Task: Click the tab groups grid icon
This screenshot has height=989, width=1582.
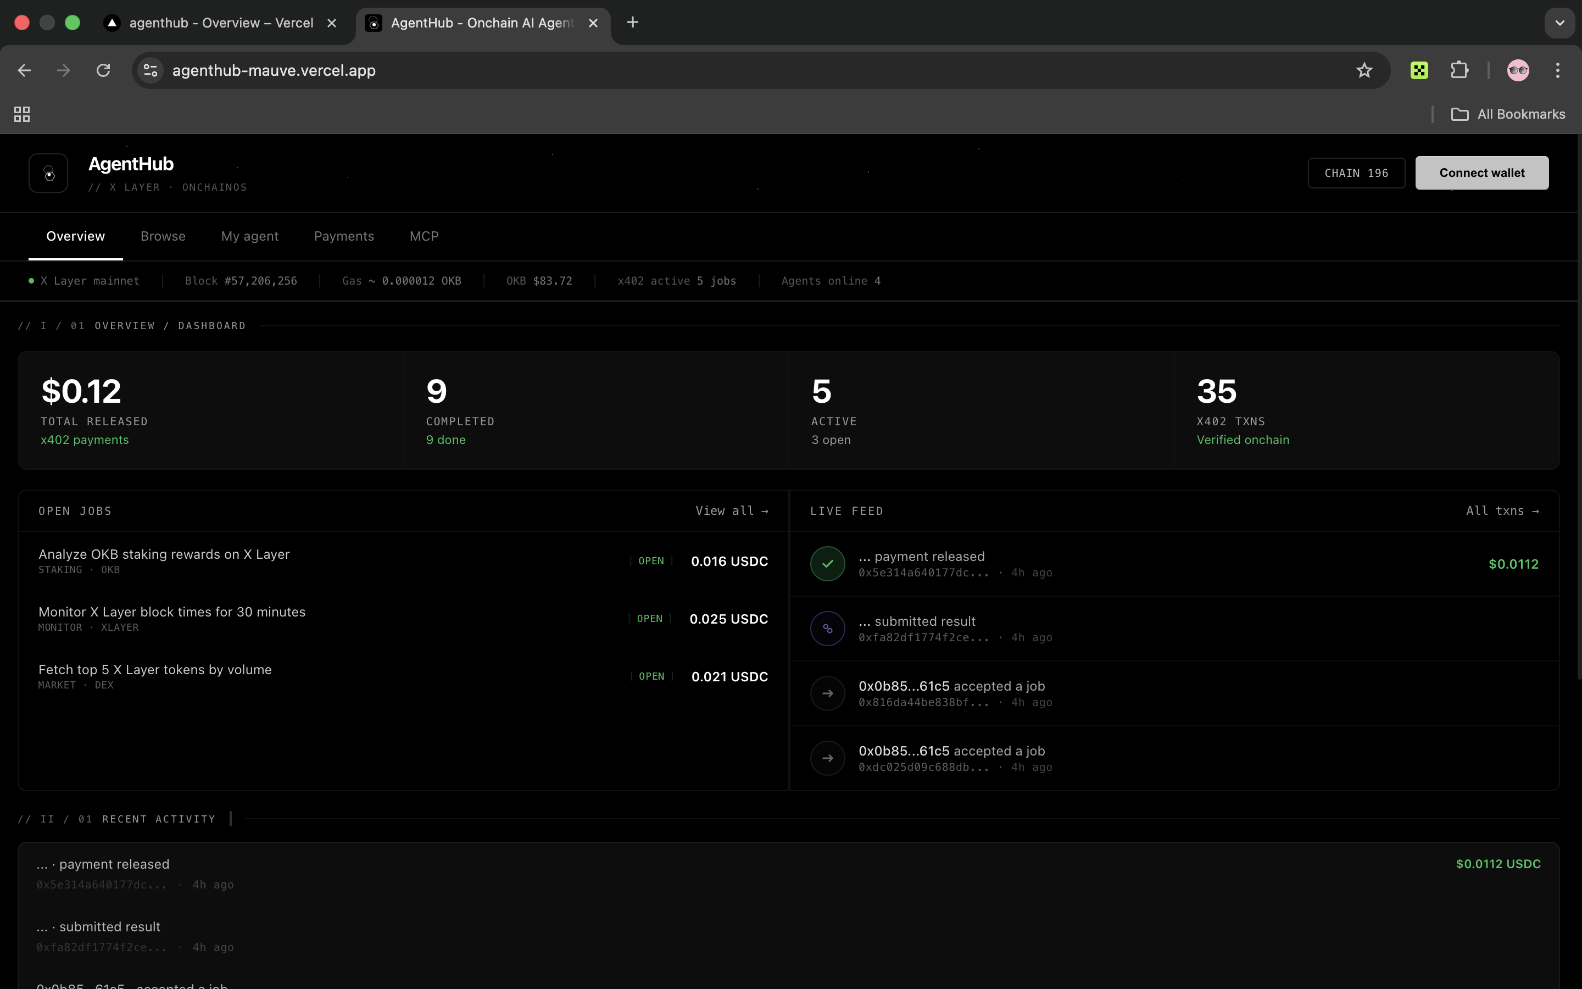Action: click(x=21, y=113)
